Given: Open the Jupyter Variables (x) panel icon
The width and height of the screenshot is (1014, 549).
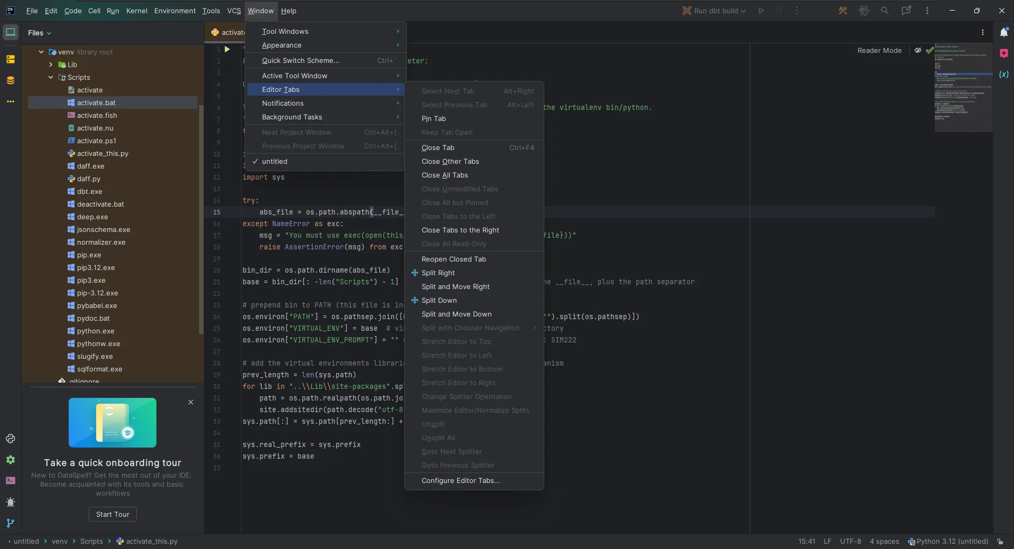Looking at the screenshot, I should pos(1003,75).
